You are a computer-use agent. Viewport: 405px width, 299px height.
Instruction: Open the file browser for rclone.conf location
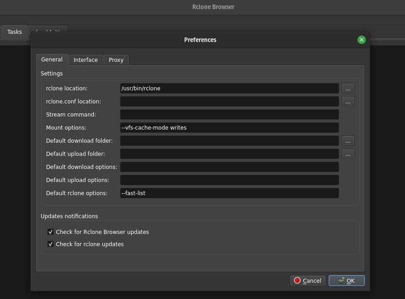tap(347, 101)
